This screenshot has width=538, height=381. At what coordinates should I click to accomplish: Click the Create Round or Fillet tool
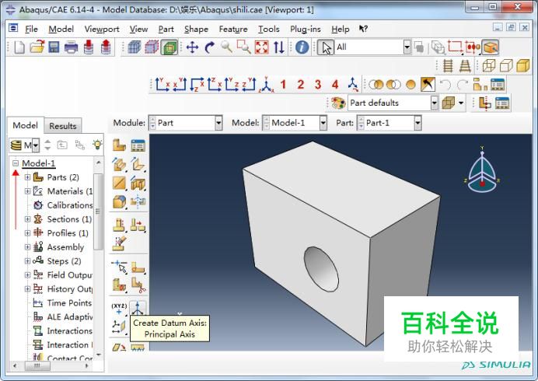[x=119, y=202]
